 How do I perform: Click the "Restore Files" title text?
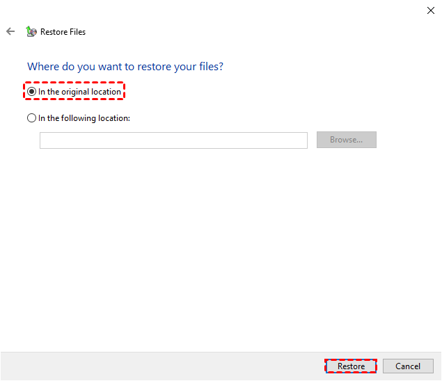pyautogui.click(x=63, y=32)
